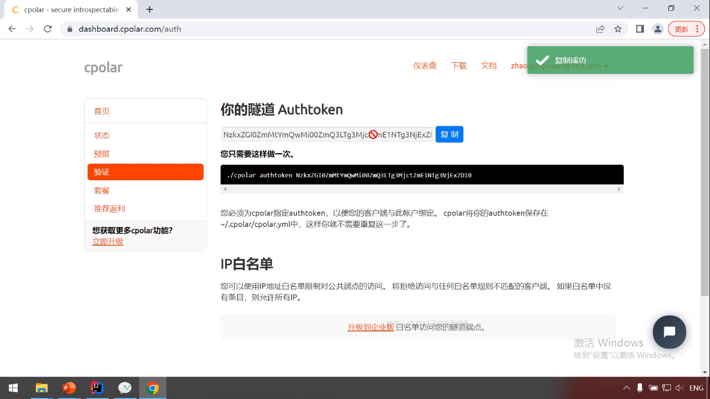This screenshot has width=710, height=399.
Task: Copy the authtoken with 复制 button
Action: [450, 135]
